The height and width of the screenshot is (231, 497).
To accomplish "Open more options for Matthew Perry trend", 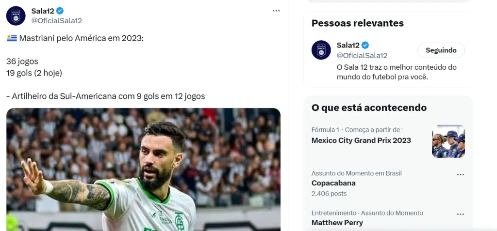I will click(460, 214).
